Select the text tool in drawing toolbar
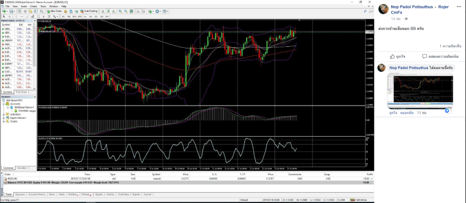This screenshot has width=466, height=203. point(44,16)
